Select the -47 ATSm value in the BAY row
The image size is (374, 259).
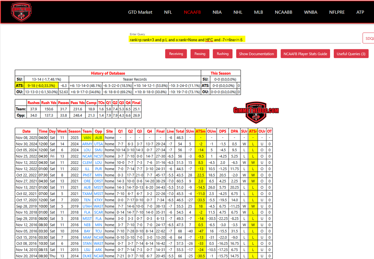click(x=200, y=231)
